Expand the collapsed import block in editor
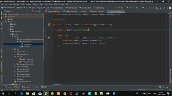 click(x=63, y=19)
